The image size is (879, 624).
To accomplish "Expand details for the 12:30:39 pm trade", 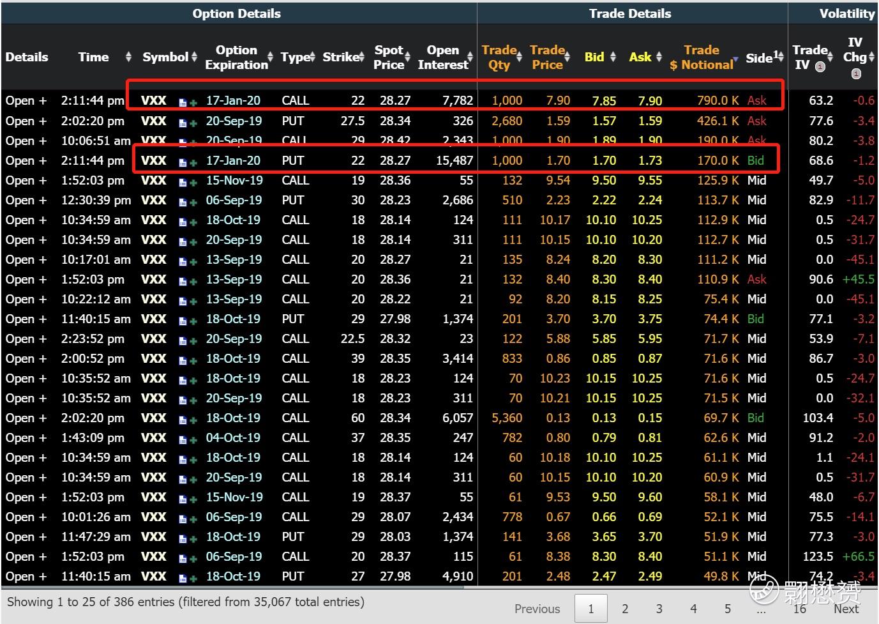I will [x=26, y=201].
